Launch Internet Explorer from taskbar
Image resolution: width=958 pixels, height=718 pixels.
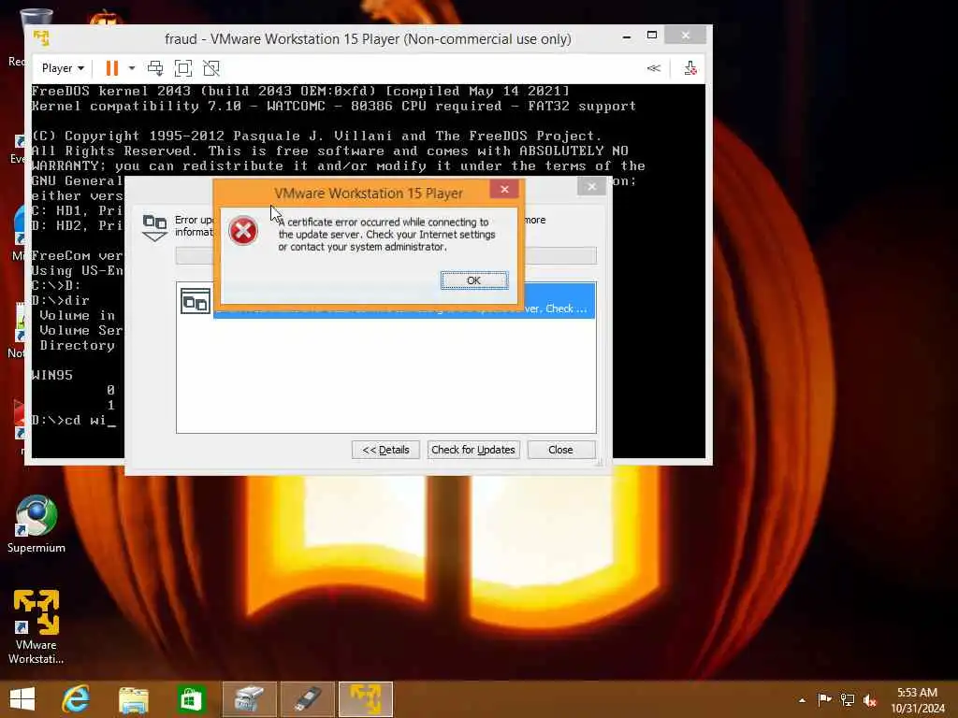(76, 699)
